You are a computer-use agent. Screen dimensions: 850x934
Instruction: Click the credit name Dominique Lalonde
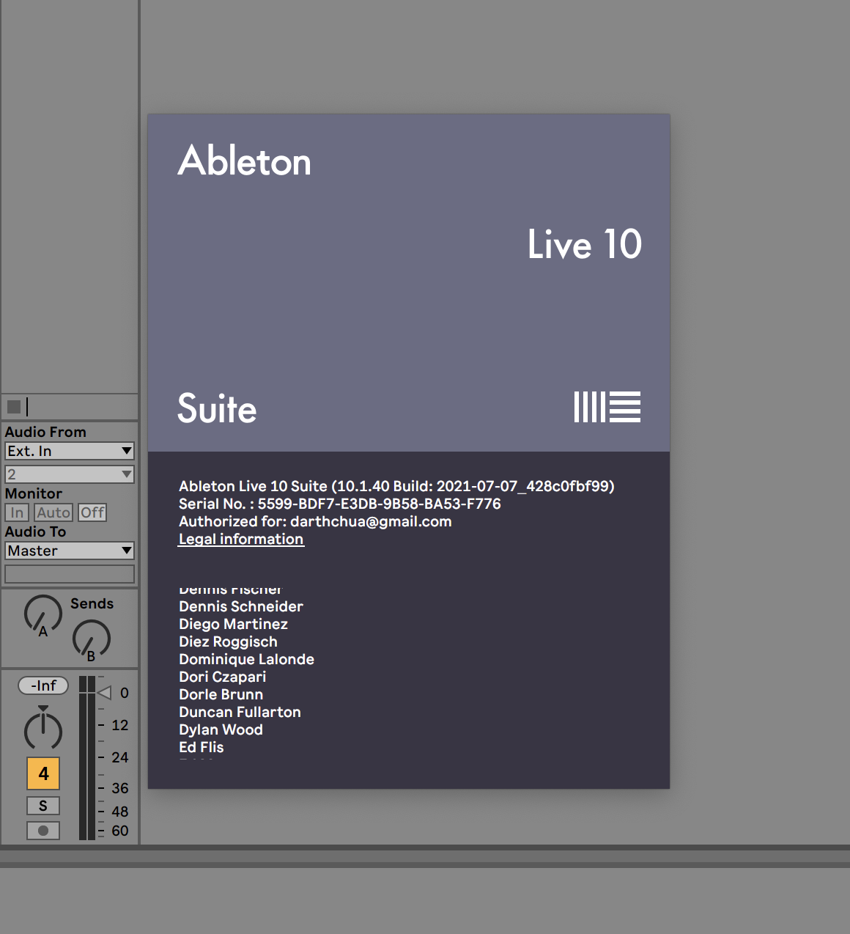point(246,659)
